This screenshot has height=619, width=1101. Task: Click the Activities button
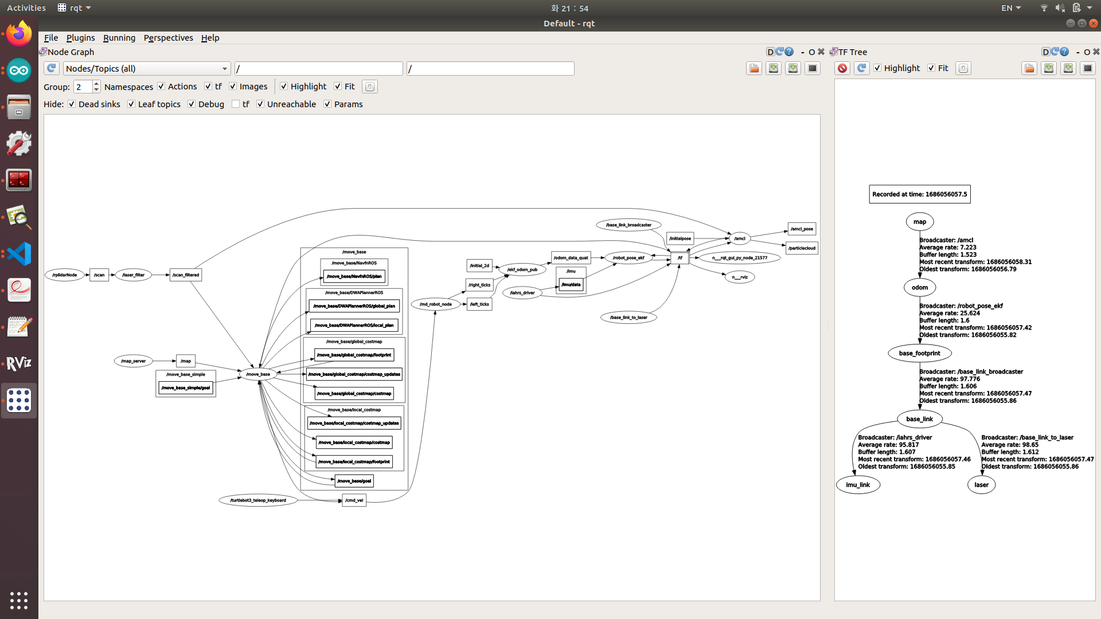coord(26,8)
